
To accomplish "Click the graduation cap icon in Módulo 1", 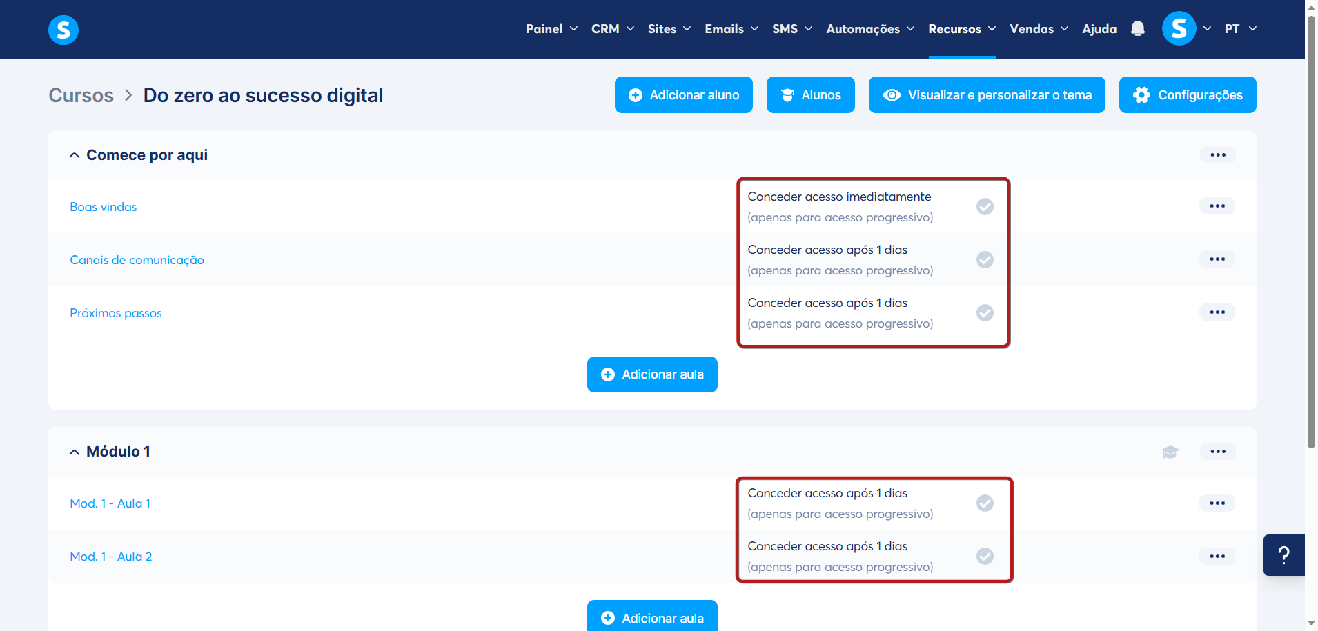I will click(x=1170, y=452).
